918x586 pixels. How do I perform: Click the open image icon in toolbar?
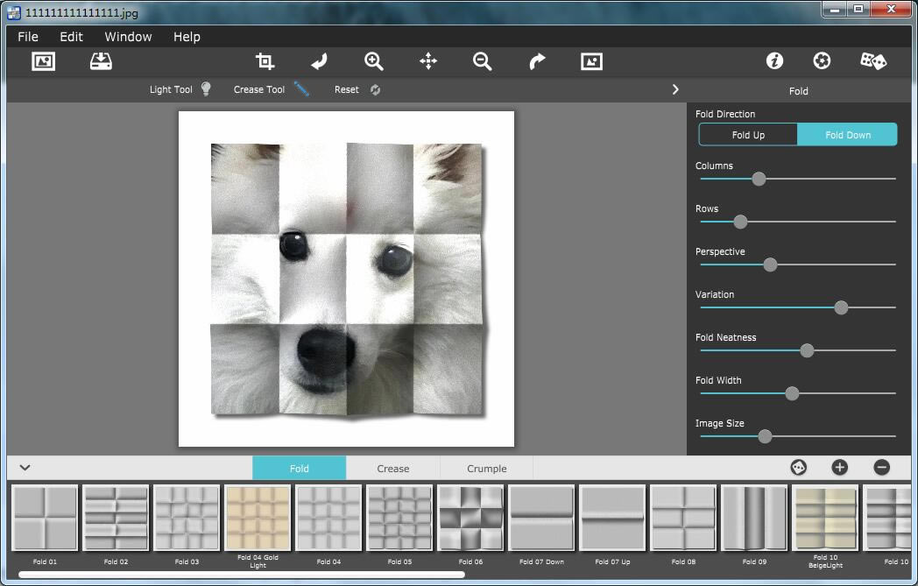coord(43,61)
